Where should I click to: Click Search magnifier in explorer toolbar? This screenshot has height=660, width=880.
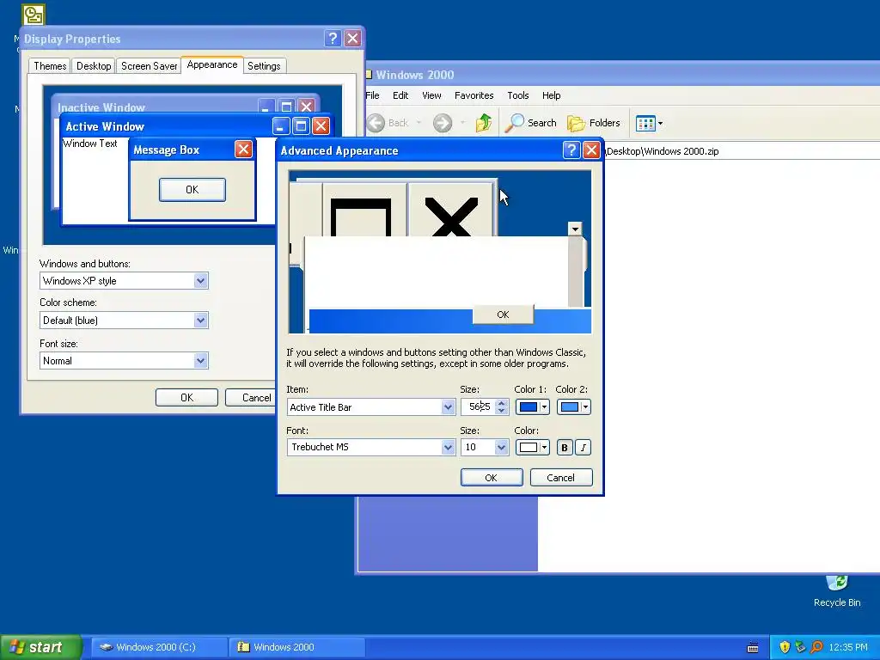pyautogui.click(x=530, y=123)
